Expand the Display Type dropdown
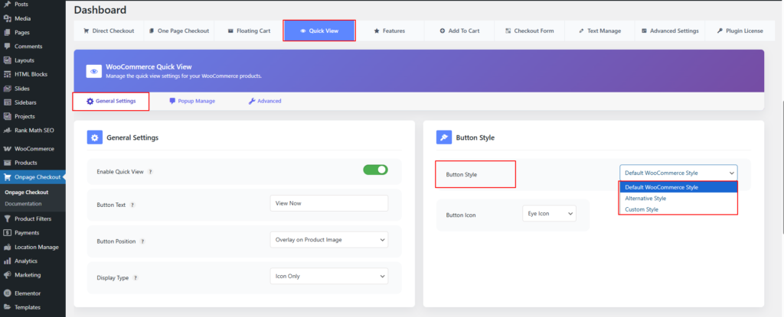 [x=329, y=277]
